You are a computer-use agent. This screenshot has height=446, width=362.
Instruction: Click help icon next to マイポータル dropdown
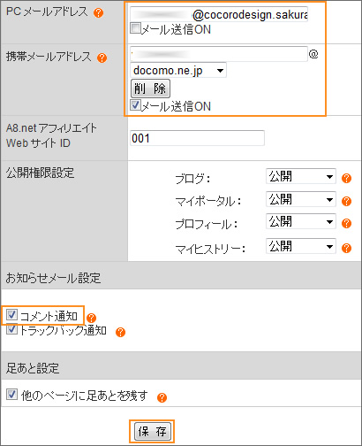click(346, 201)
